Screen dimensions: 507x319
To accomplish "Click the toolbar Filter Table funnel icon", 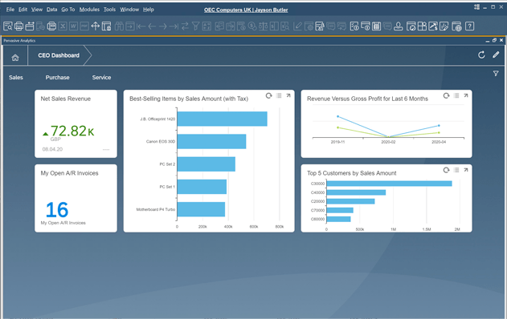I will (195, 26).
